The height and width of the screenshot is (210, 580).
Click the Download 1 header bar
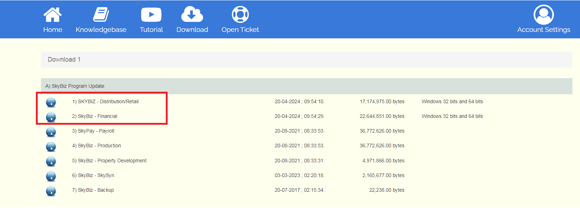coord(306,59)
